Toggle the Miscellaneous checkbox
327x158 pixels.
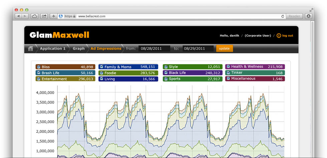tap(228, 79)
